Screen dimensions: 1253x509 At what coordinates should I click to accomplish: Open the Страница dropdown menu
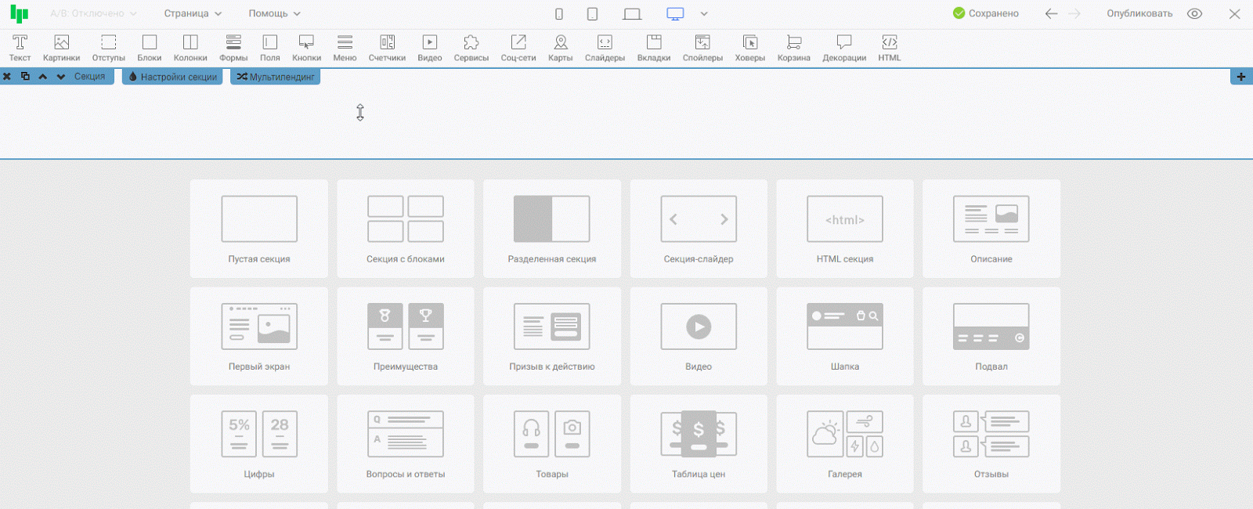(x=193, y=13)
